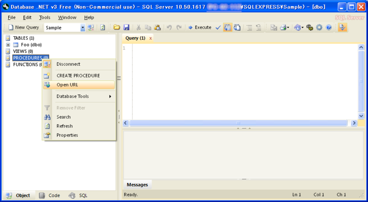The height and width of the screenshot is (202, 368).
Task: Open the File menu
Action: [x=11, y=17]
